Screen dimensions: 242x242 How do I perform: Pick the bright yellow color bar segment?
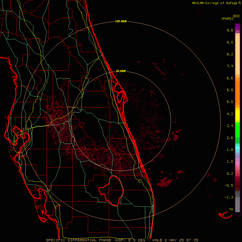pos(237,115)
